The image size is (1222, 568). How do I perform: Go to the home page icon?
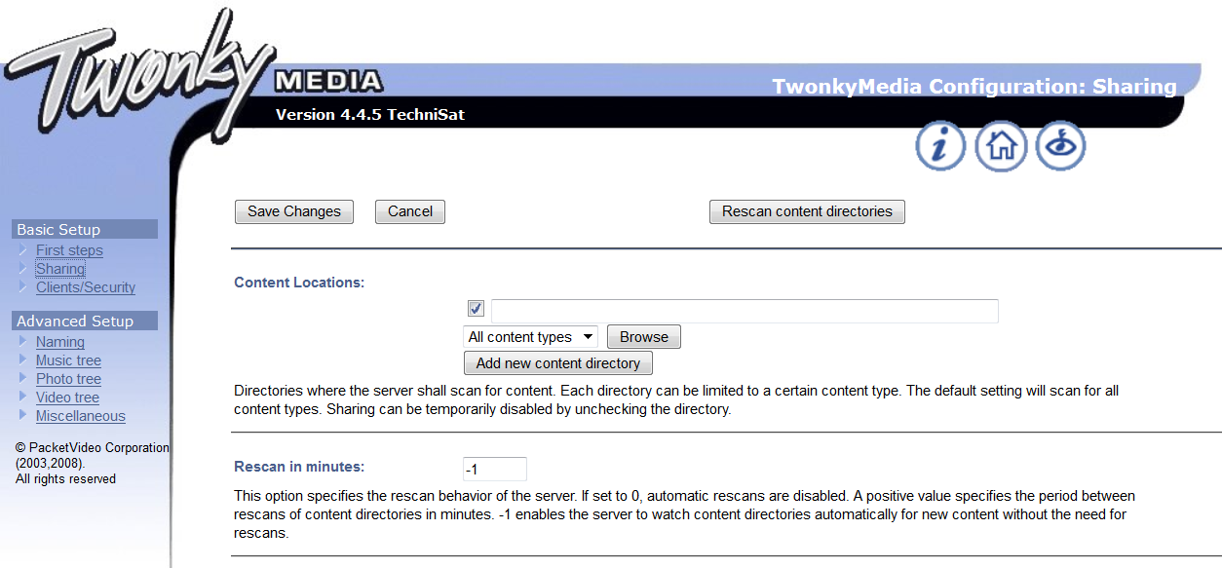1001,146
